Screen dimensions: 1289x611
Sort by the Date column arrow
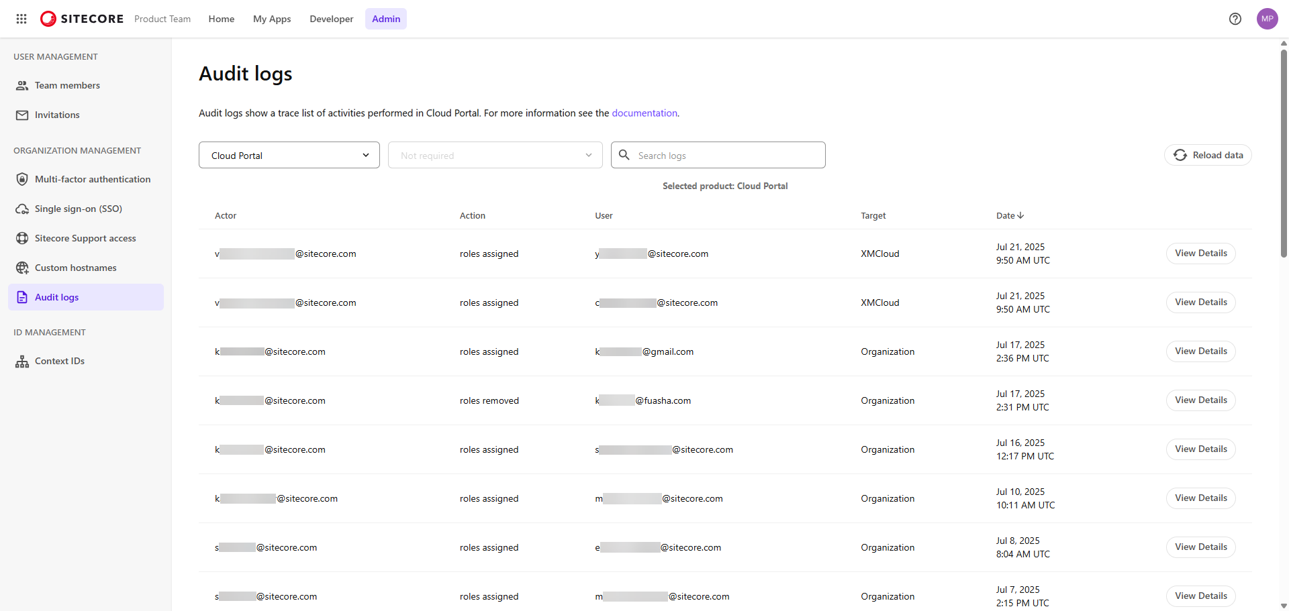(x=1020, y=215)
